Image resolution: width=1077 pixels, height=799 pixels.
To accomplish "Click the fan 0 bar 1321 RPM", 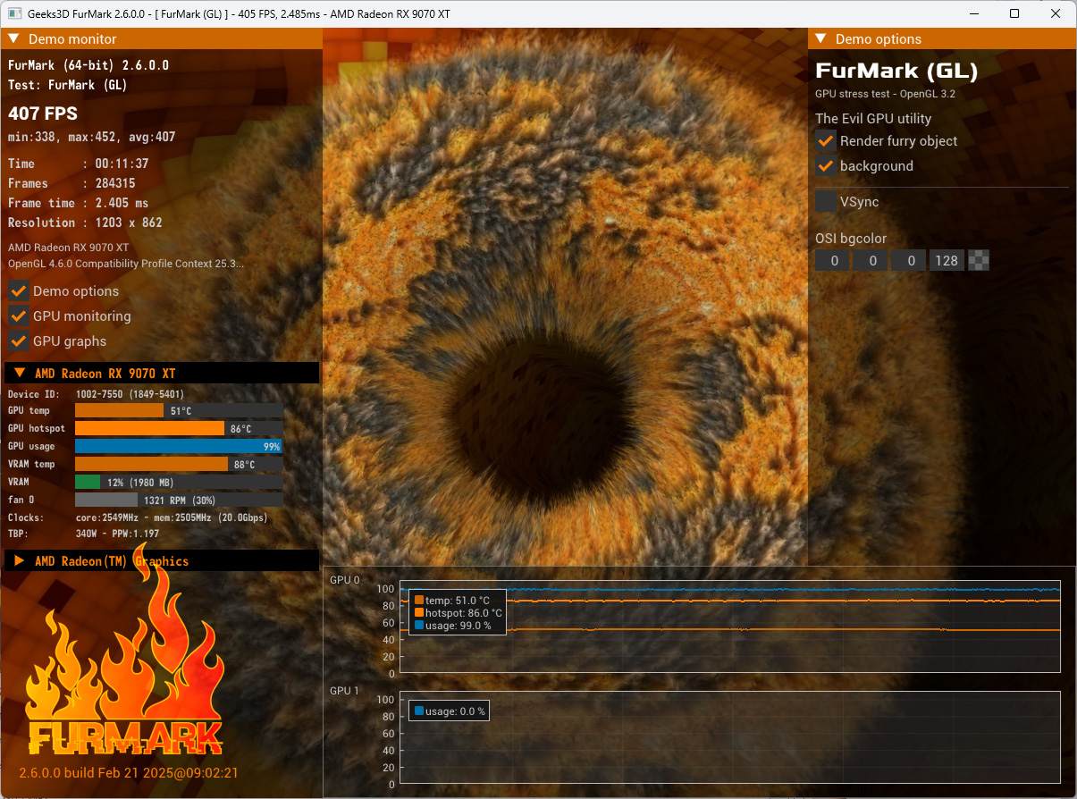I will 179,500.
